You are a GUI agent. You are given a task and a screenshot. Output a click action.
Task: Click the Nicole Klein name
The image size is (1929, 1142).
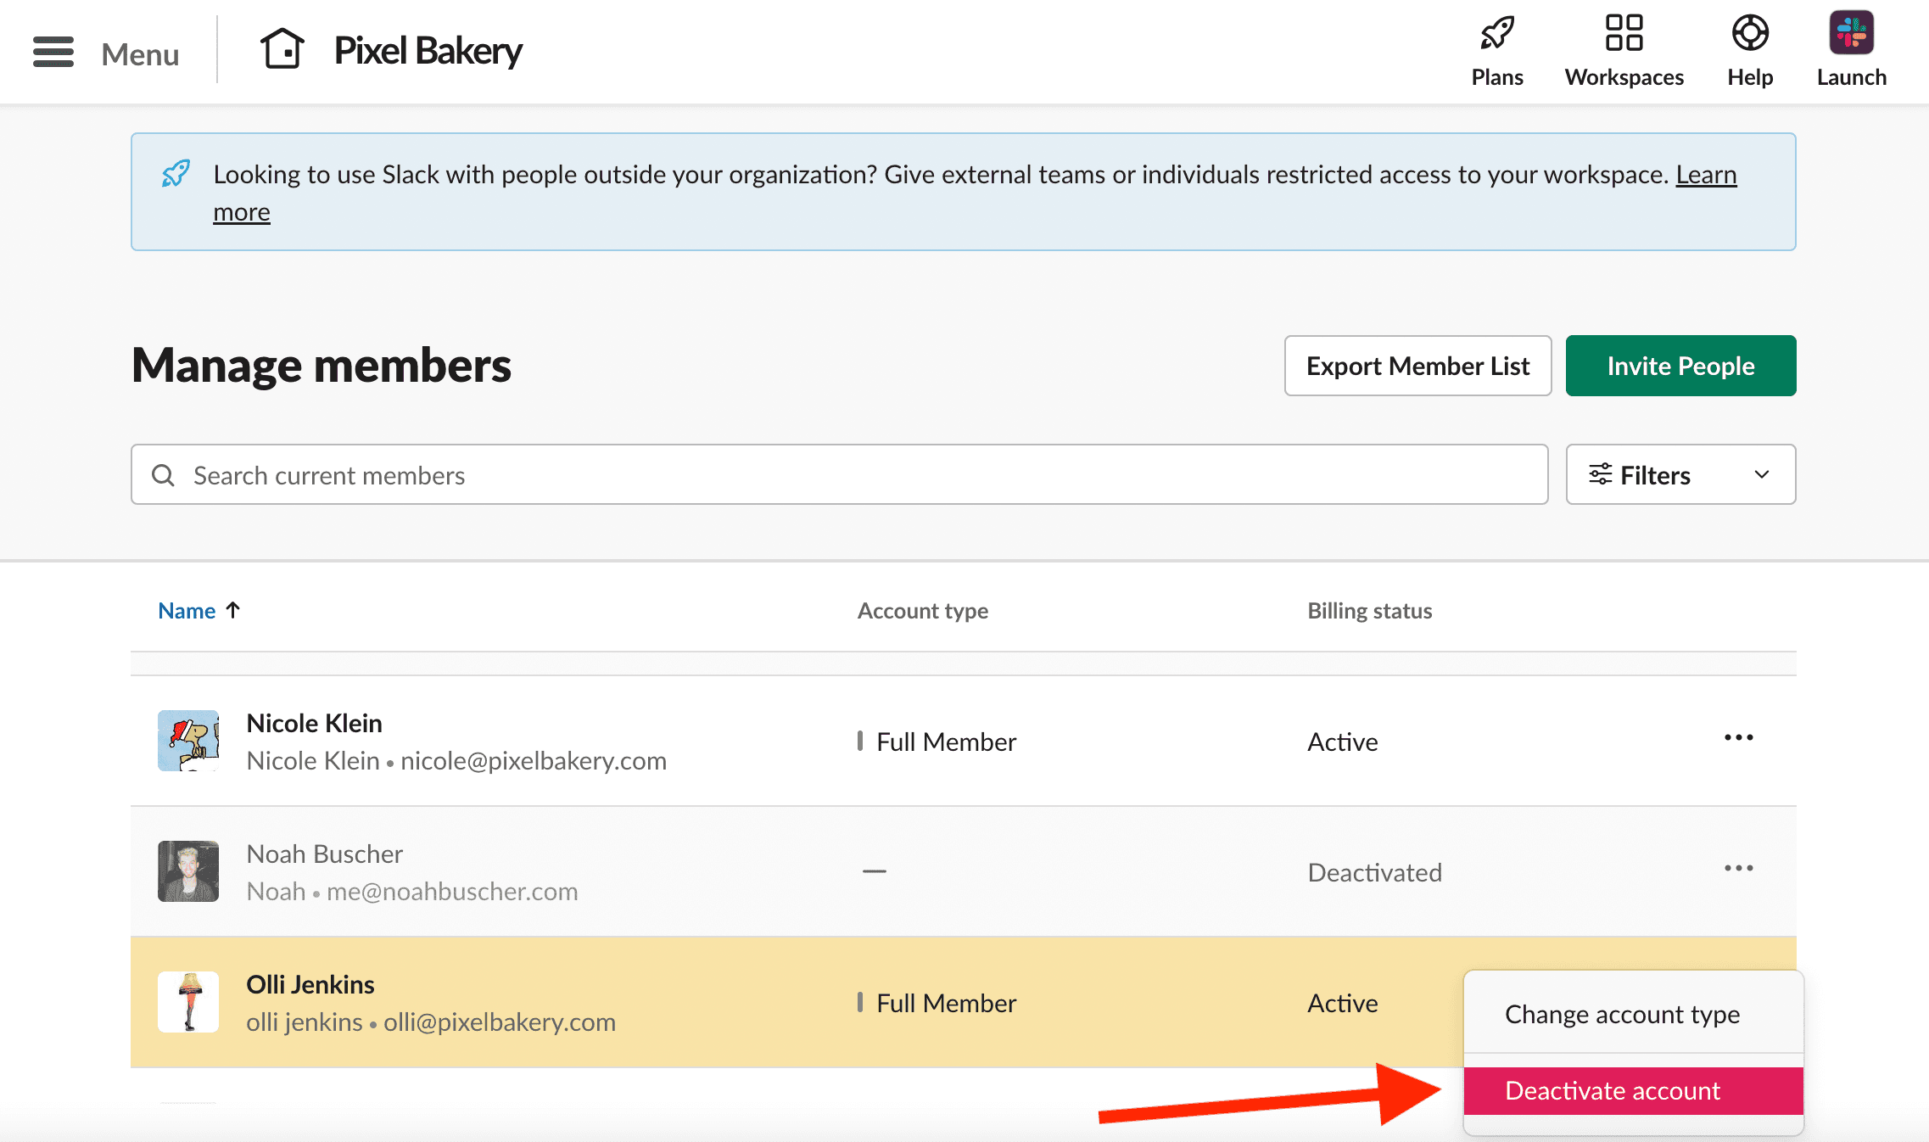pyautogui.click(x=314, y=723)
